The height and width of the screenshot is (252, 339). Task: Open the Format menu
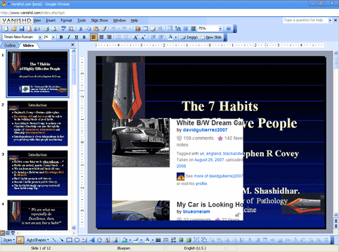(x=66, y=20)
